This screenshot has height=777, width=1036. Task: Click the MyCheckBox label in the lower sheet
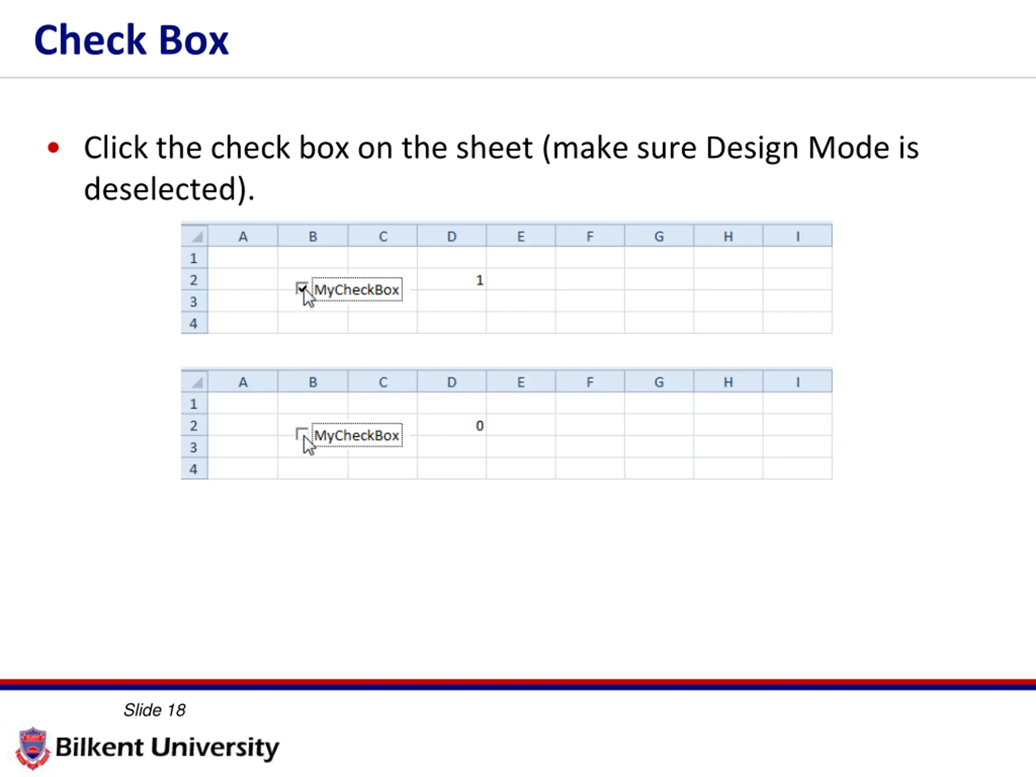click(x=357, y=435)
